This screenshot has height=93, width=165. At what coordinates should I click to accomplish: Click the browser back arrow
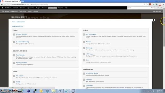click(x=2, y=4)
